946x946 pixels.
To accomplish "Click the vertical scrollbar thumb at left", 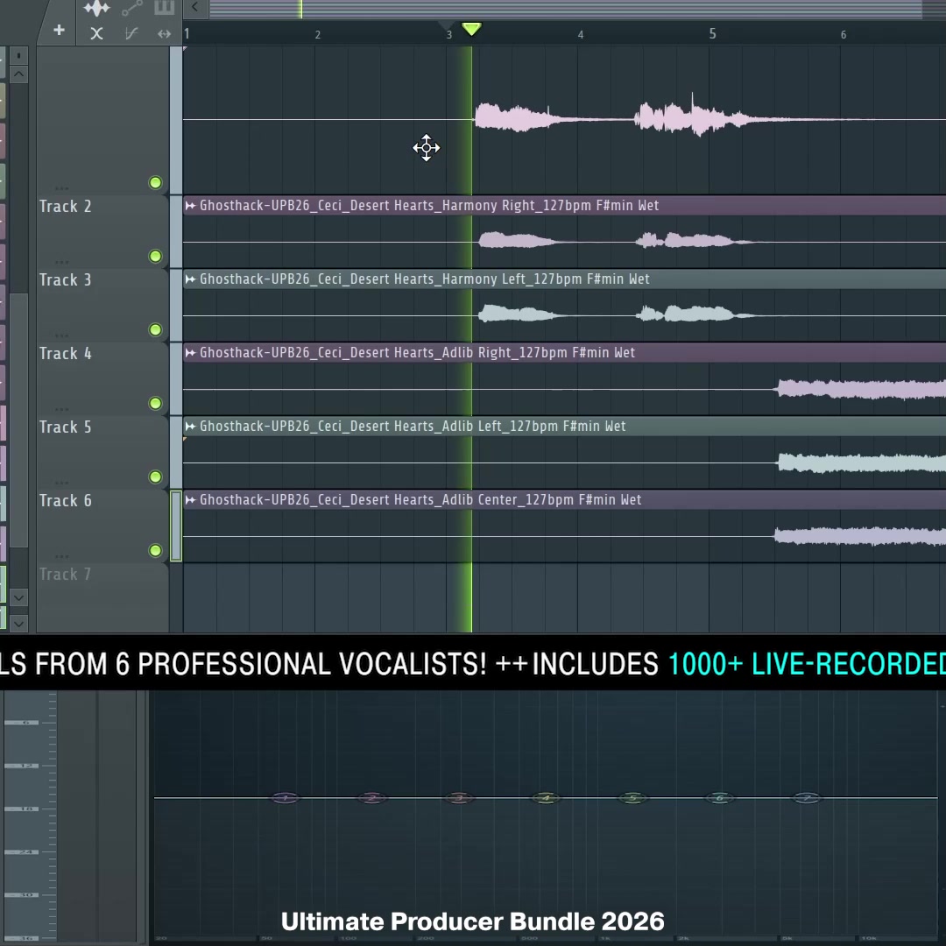I will (18, 420).
